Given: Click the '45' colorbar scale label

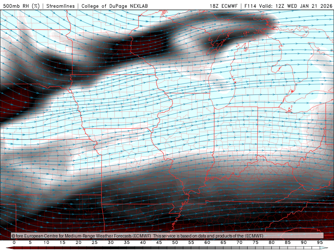Looking at the screenshot, I should [159, 242].
